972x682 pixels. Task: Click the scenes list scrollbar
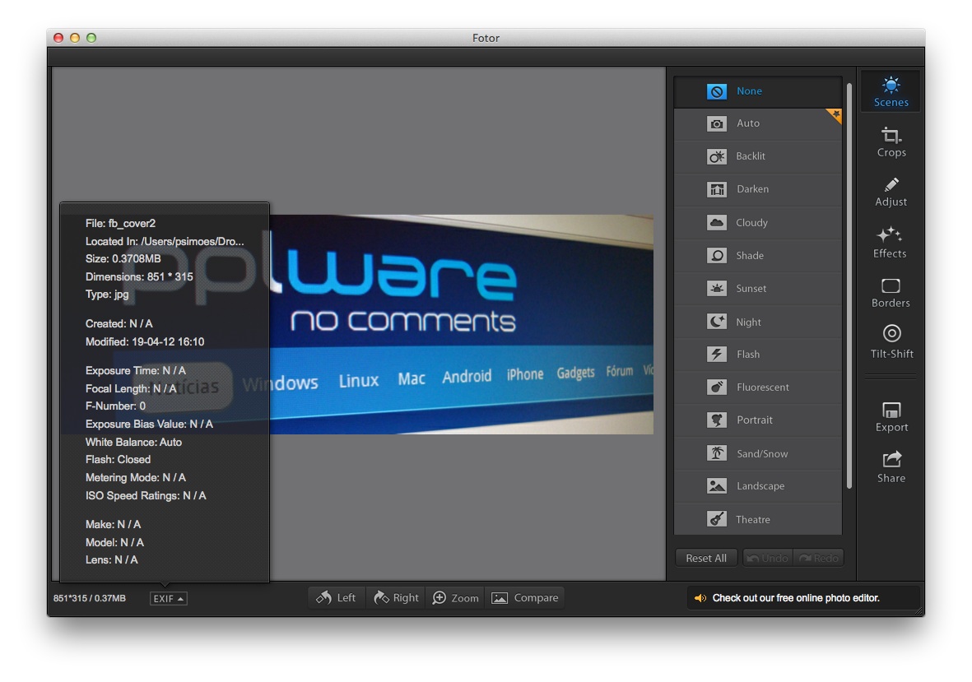click(x=849, y=285)
